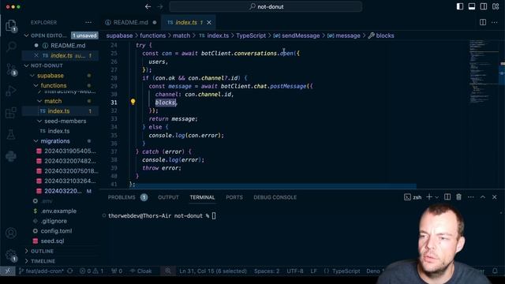Image resolution: width=505 pixels, height=284 pixels.
Task: Go forward with the navigation arrow
Action: click(159, 6)
